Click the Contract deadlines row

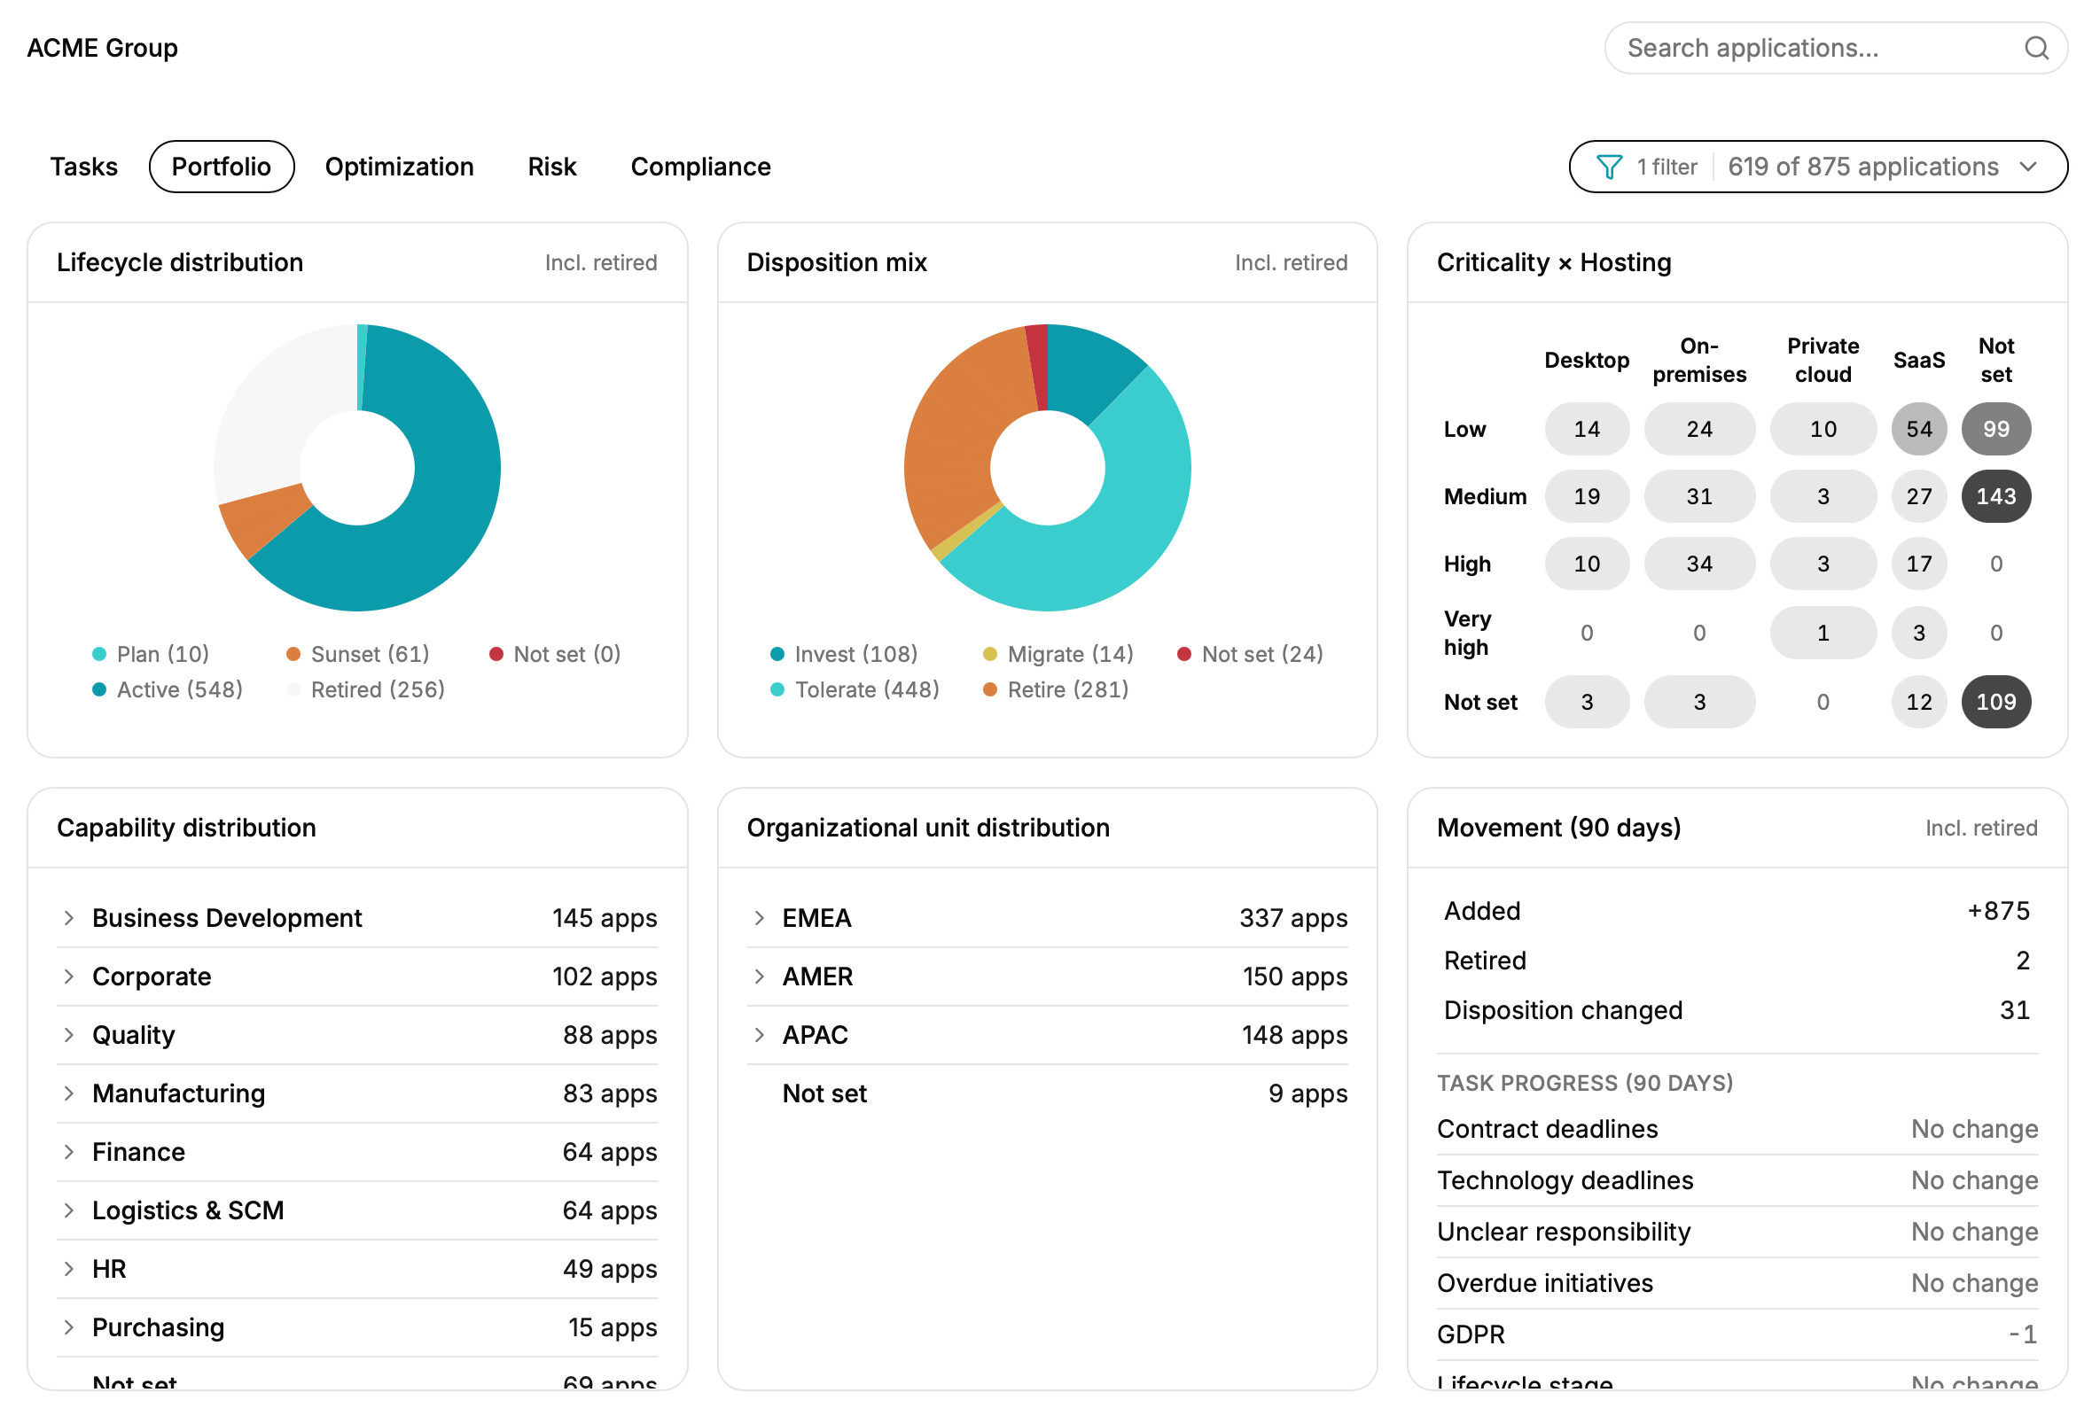tap(1737, 1129)
